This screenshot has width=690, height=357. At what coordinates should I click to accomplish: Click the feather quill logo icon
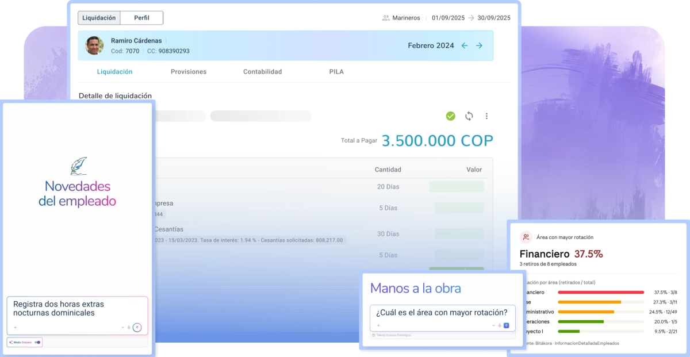click(78, 166)
